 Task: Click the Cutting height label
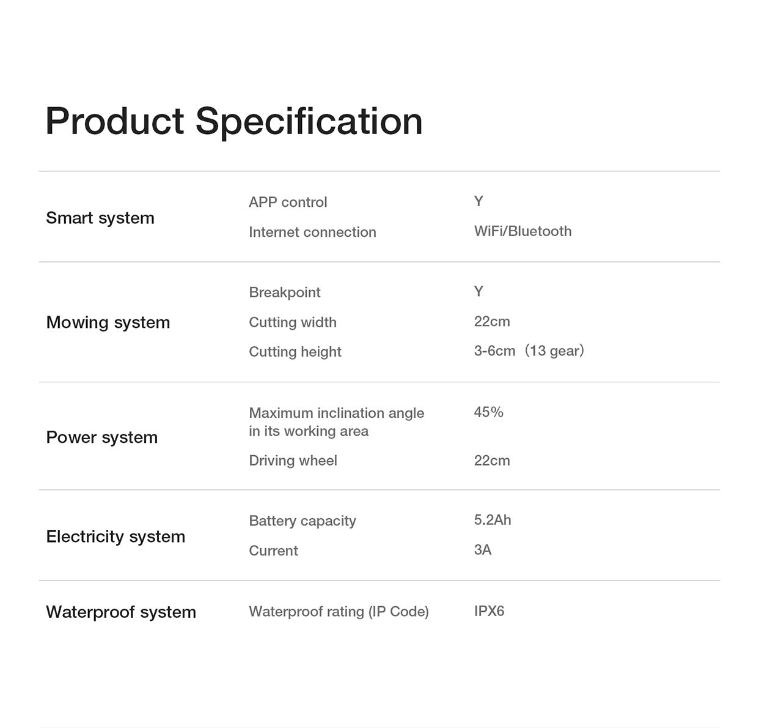pos(295,352)
